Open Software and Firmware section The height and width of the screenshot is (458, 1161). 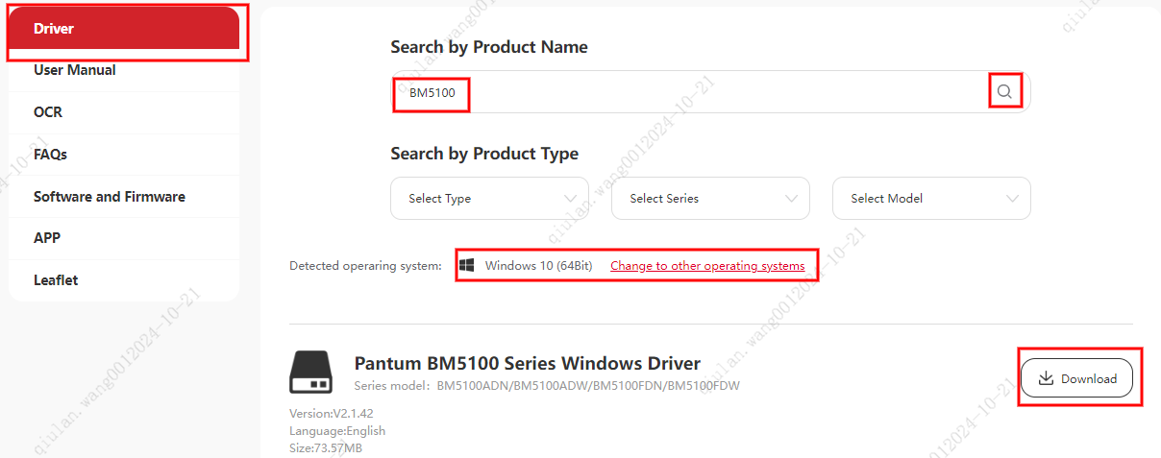(124, 196)
